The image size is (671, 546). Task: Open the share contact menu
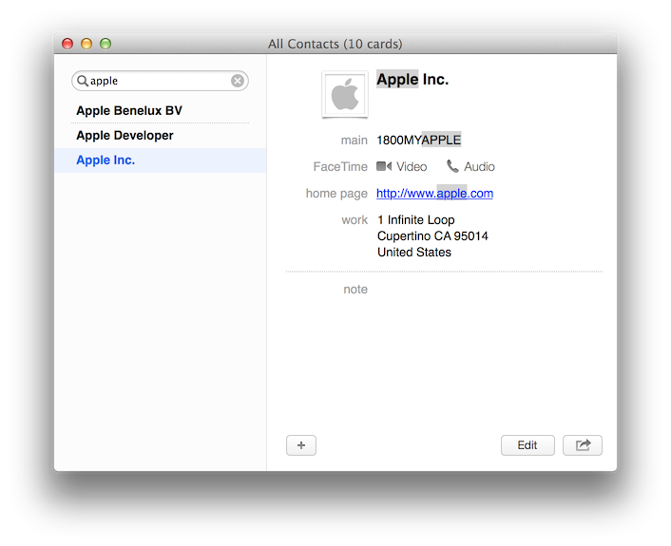583,445
